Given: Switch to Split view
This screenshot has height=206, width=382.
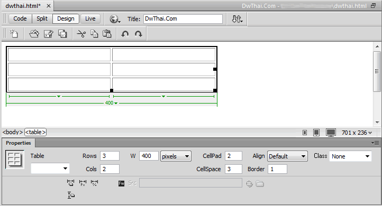Looking at the screenshot, I should pyautogui.click(x=42, y=18).
